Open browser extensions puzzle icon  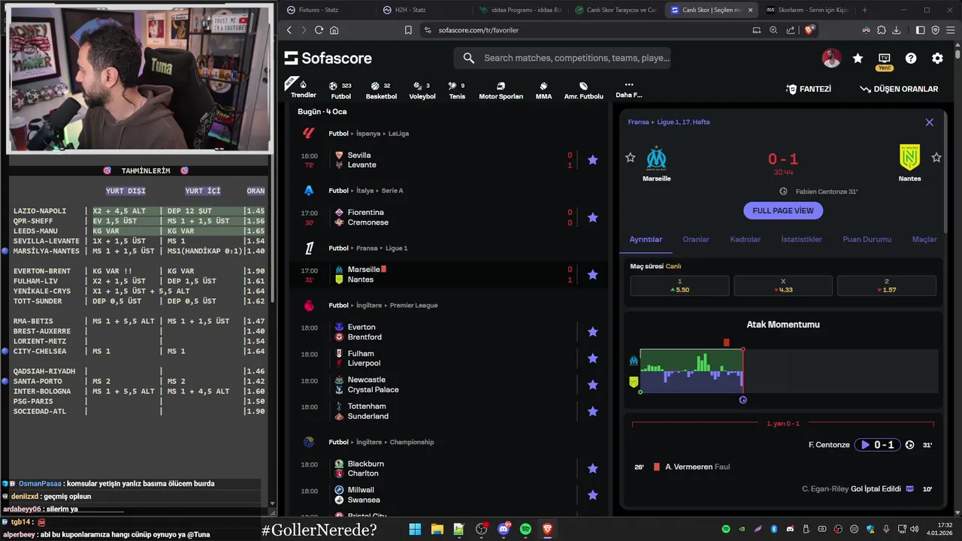(x=881, y=30)
